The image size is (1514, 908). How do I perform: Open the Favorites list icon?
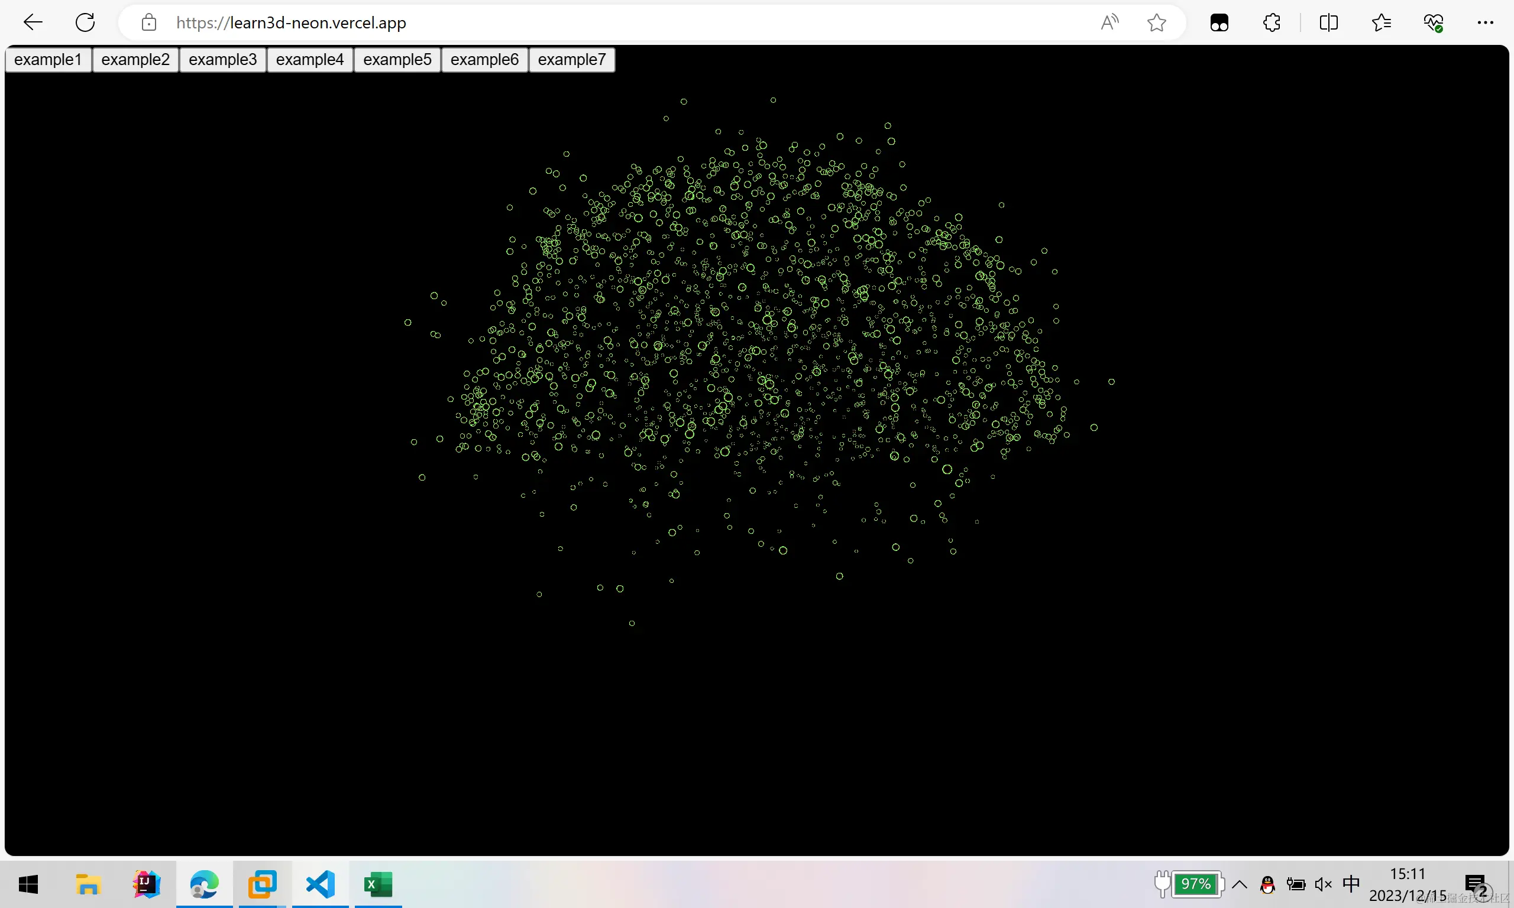pos(1380,22)
